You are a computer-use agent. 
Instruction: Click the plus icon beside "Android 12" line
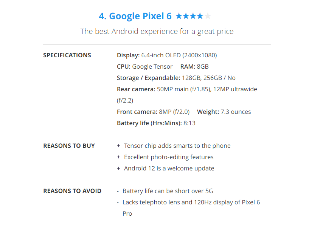(x=119, y=169)
